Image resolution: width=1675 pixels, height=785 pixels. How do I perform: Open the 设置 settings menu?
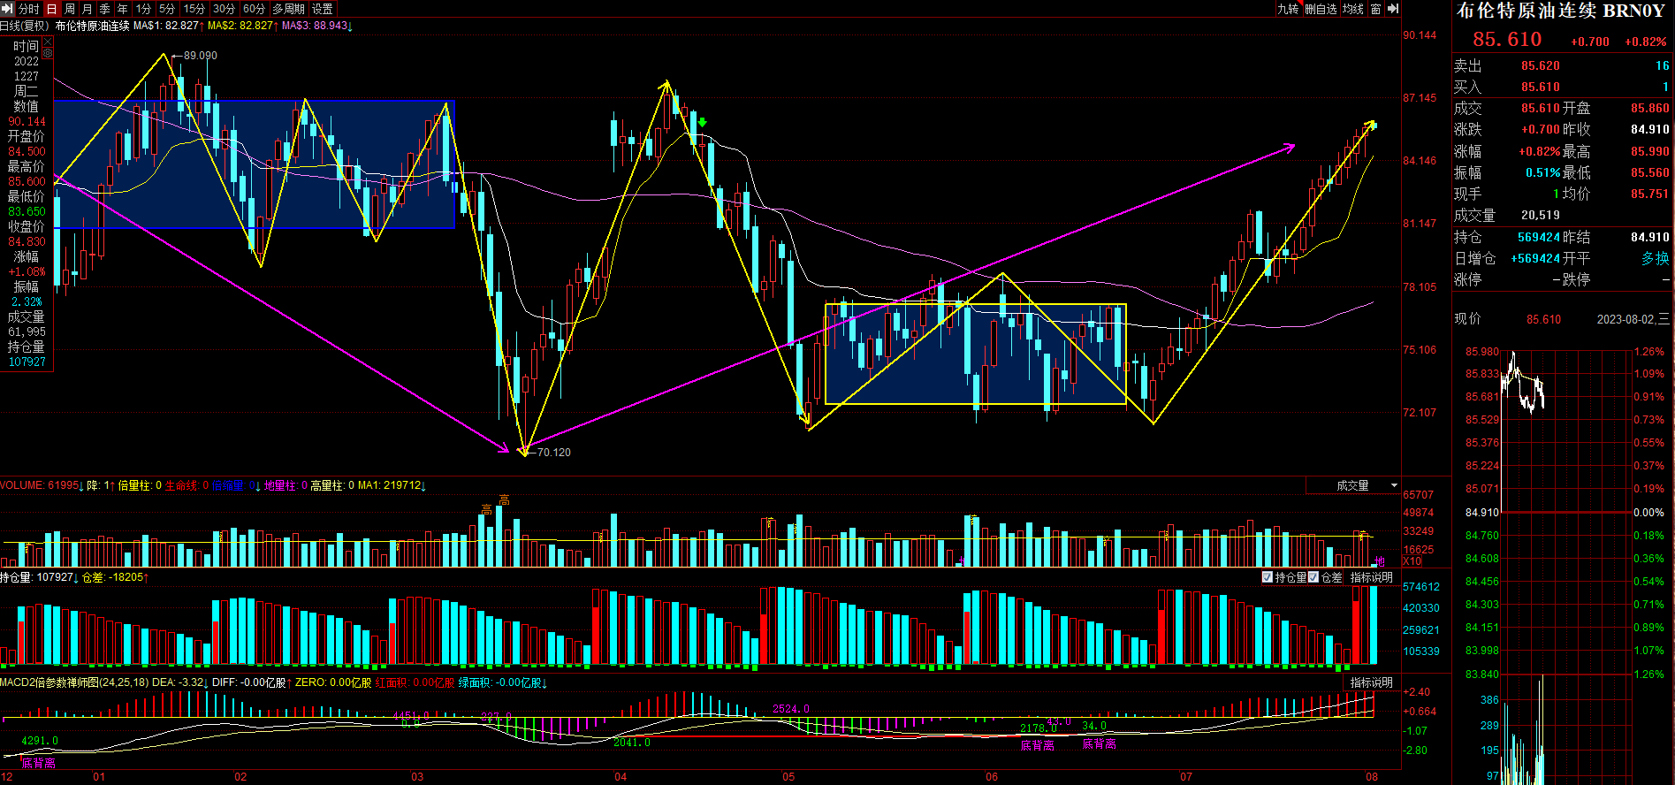click(x=323, y=9)
